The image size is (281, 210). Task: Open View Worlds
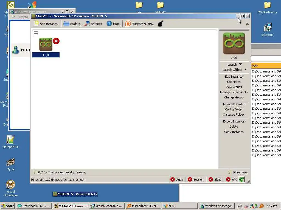pos(234,87)
